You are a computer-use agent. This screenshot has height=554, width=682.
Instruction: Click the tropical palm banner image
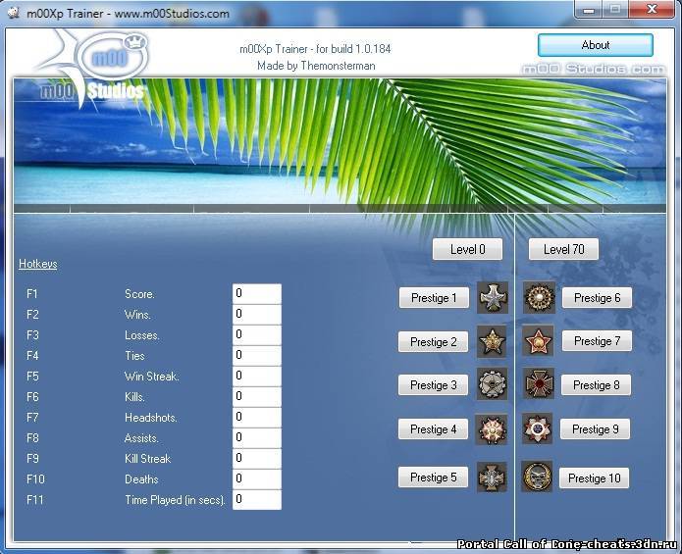(340, 145)
